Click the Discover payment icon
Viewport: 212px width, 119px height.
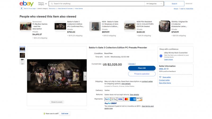click(139, 99)
